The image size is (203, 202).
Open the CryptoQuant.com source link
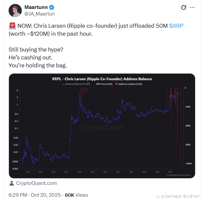36,183
